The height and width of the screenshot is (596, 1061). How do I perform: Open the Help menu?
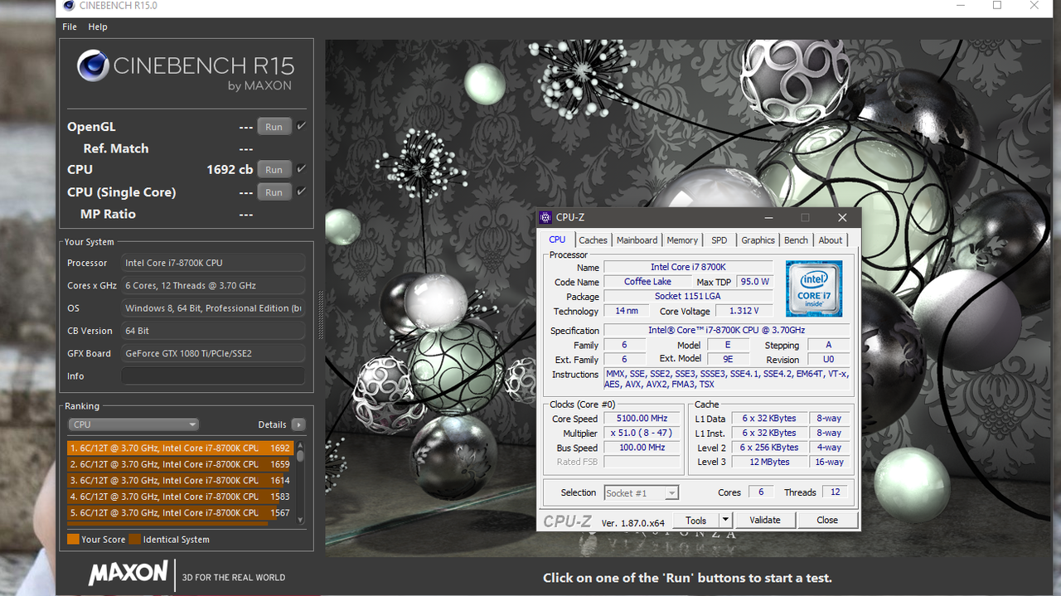point(98,27)
